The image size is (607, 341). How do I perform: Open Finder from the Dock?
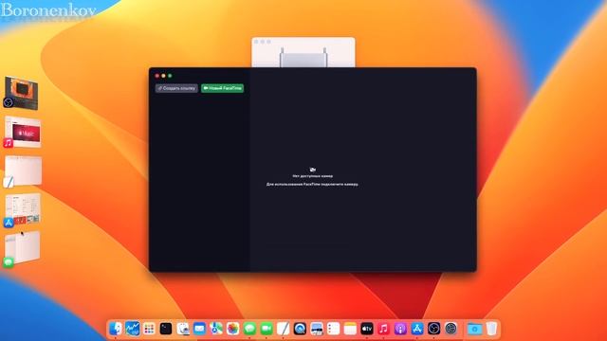tap(116, 329)
